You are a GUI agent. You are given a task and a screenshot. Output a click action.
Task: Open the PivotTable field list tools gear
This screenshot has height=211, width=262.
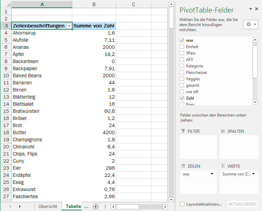click(250, 25)
